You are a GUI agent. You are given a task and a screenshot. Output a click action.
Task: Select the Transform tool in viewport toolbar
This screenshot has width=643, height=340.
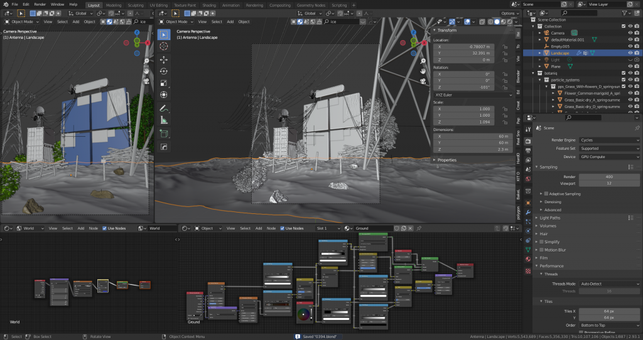pos(164,95)
